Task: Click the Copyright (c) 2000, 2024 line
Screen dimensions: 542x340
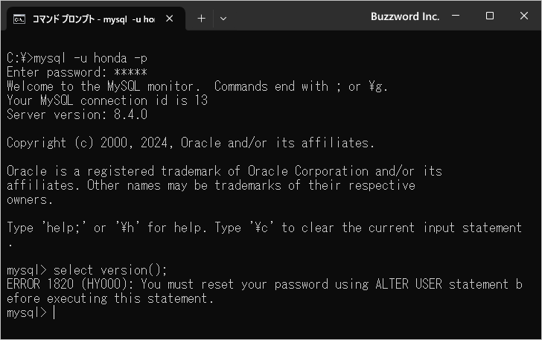Action: (x=191, y=143)
